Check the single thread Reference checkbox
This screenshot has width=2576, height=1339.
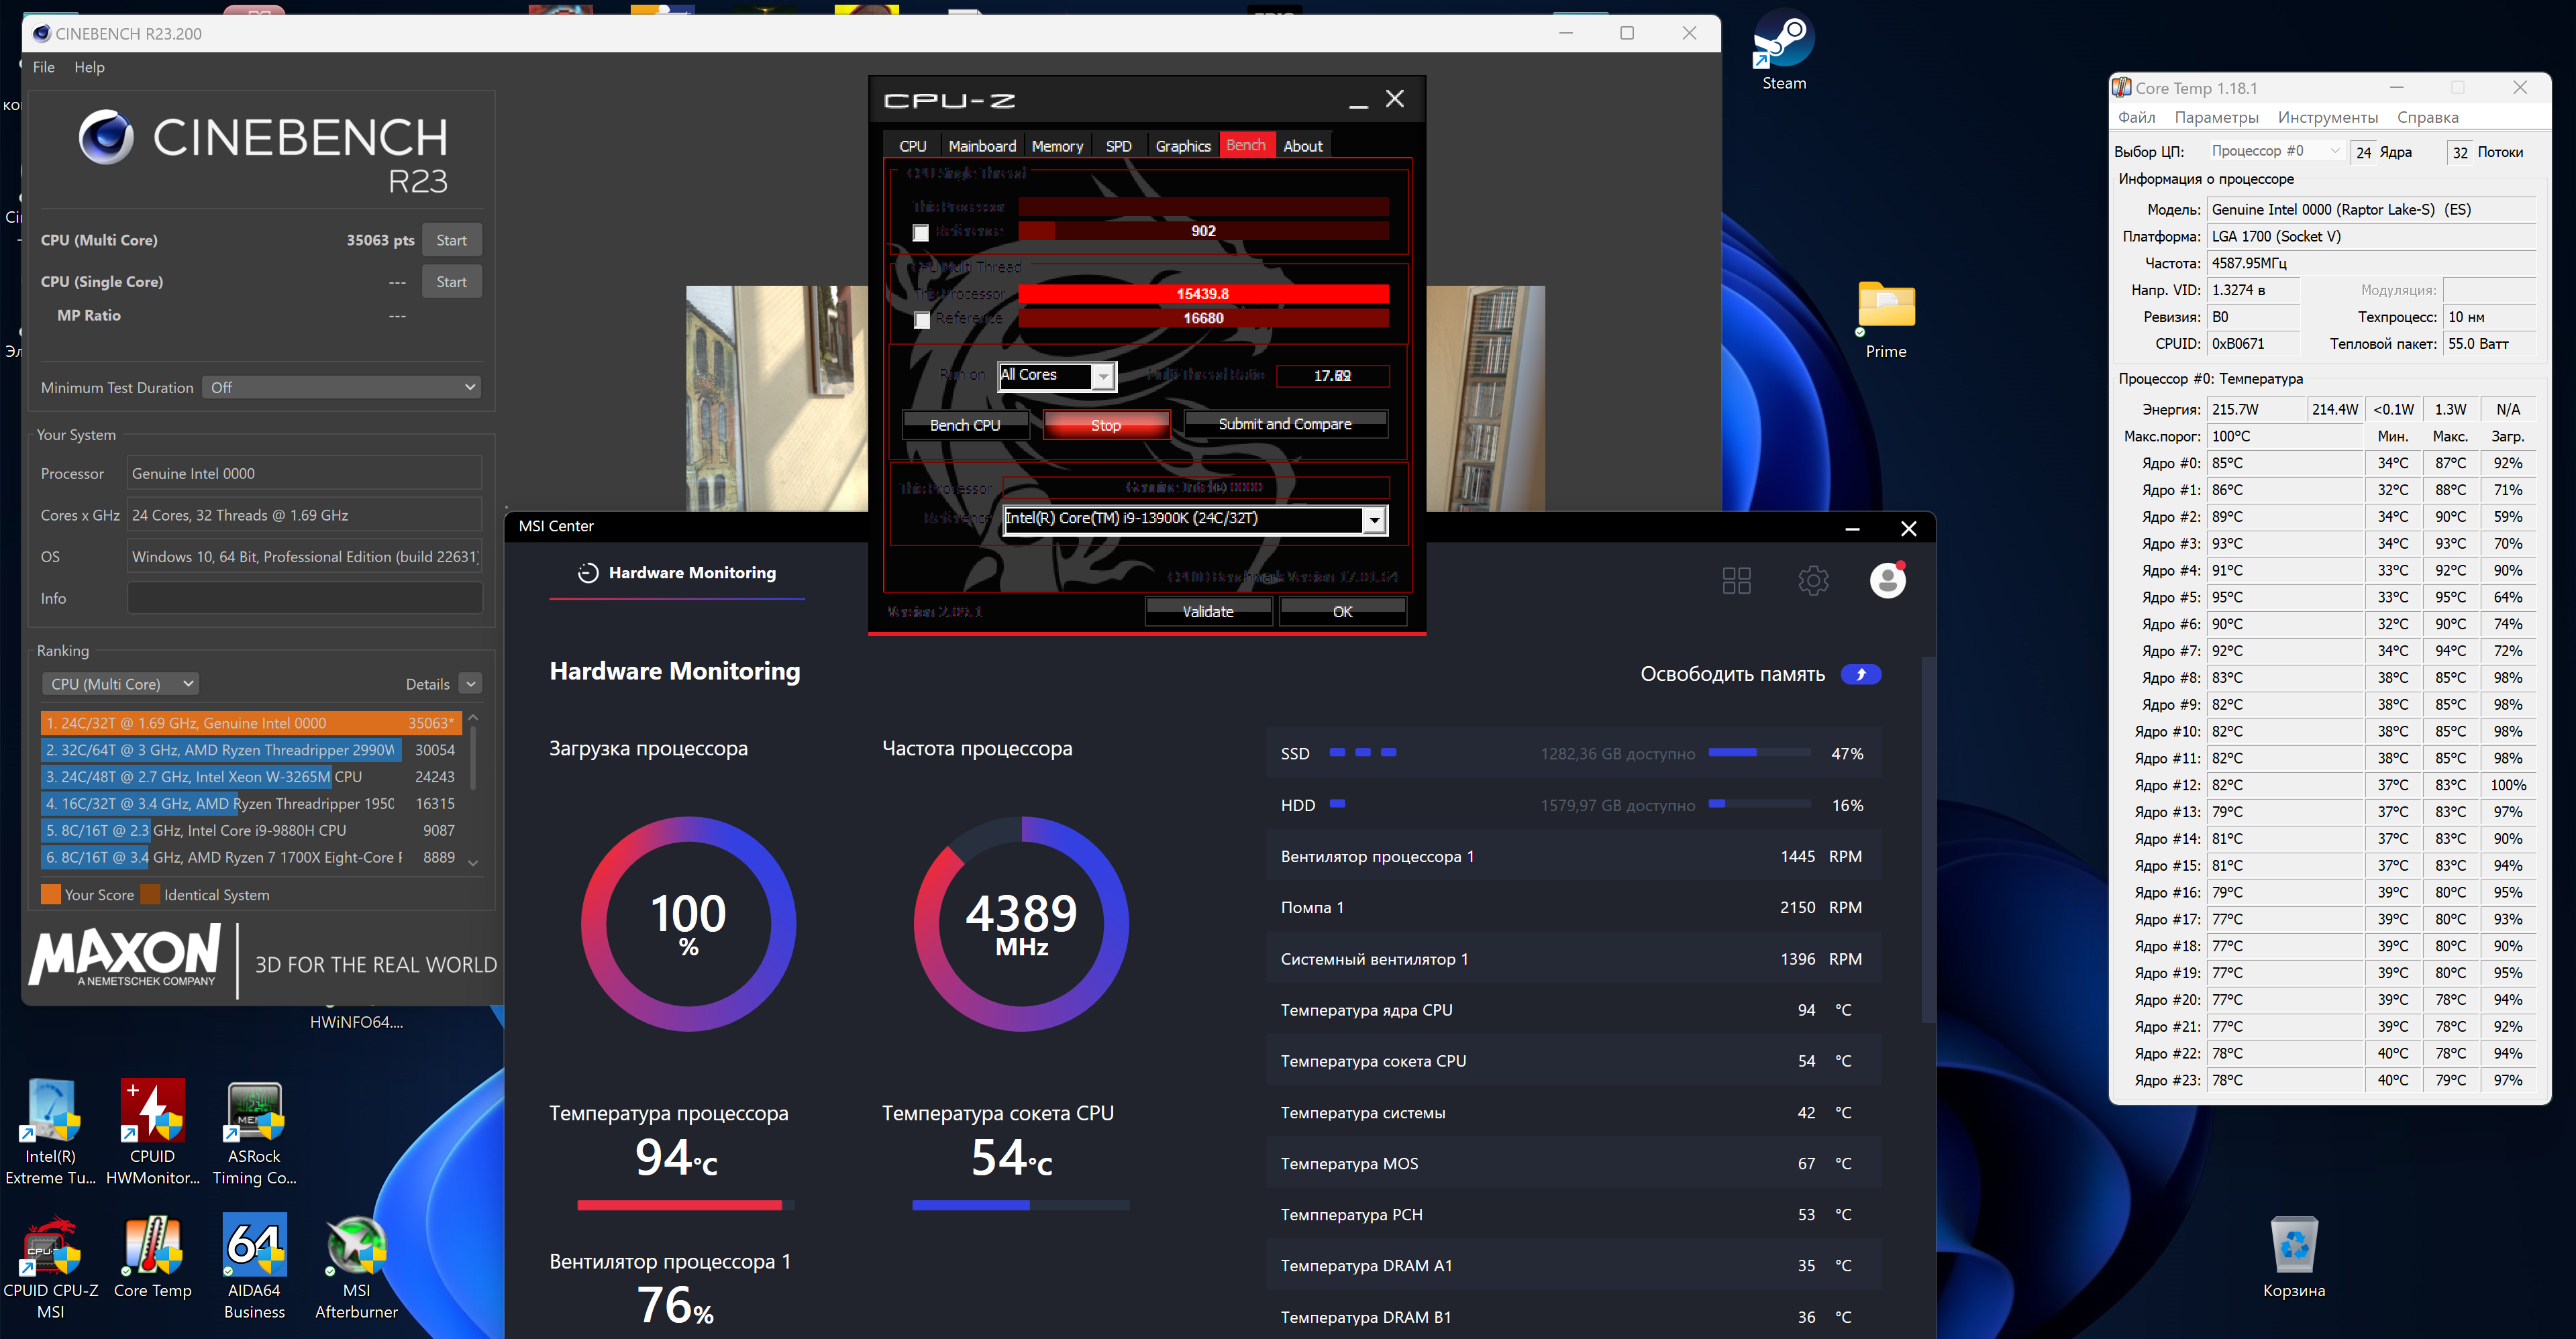(921, 232)
